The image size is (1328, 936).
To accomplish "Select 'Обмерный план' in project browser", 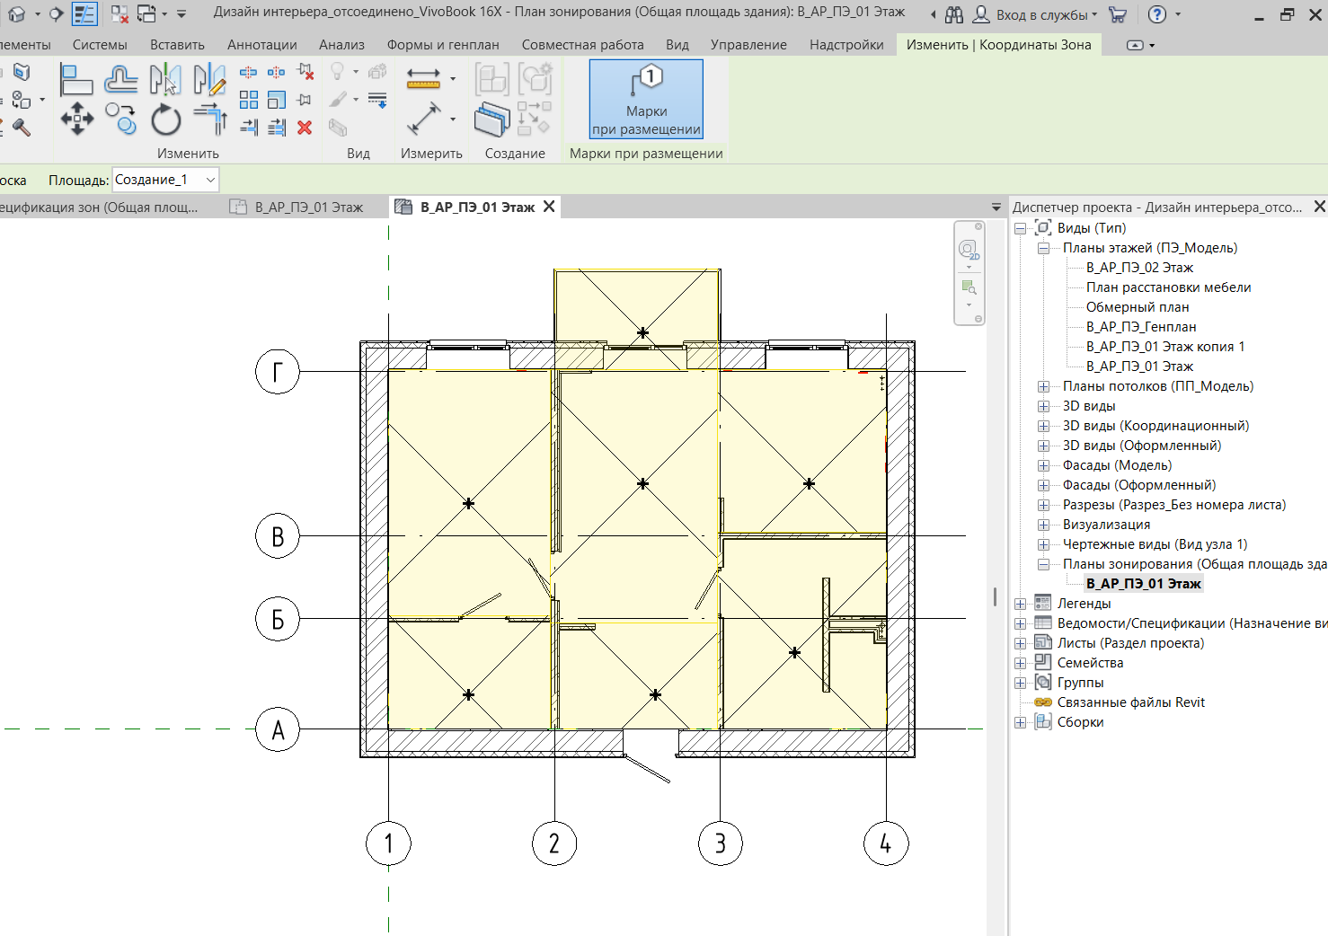I will pos(1138,307).
